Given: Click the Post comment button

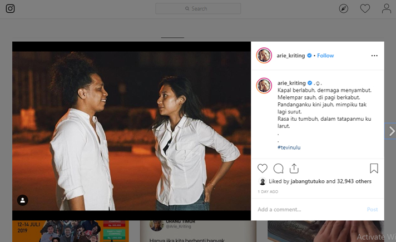Looking at the screenshot, I should pyautogui.click(x=372, y=209).
